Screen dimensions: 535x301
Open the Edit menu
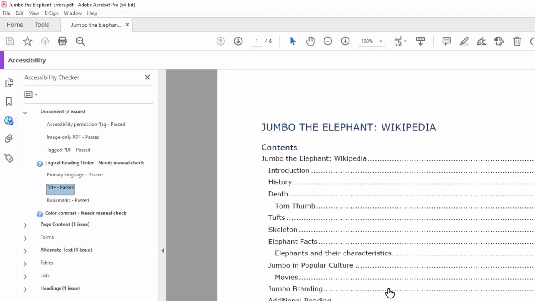click(20, 13)
